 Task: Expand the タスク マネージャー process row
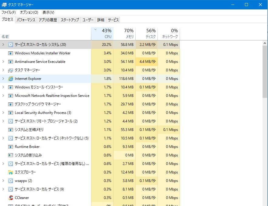[3, 70]
